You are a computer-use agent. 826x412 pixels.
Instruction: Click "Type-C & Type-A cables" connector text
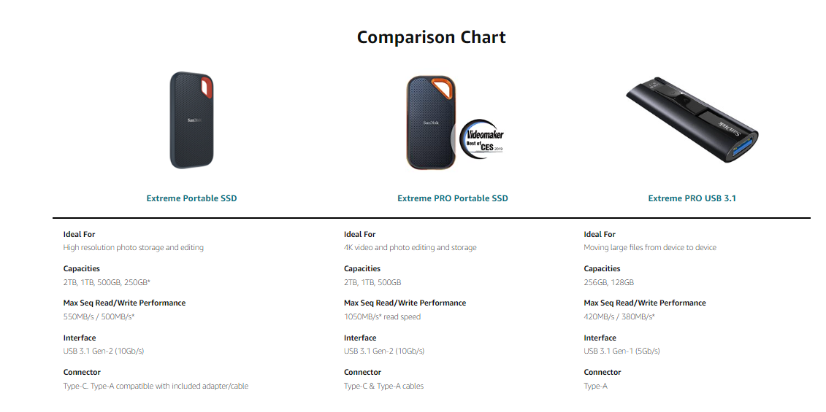pyautogui.click(x=383, y=386)
